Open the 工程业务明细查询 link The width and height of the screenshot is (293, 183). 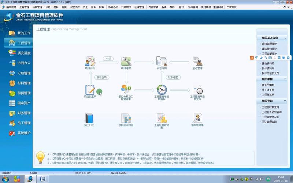(271, 112)
